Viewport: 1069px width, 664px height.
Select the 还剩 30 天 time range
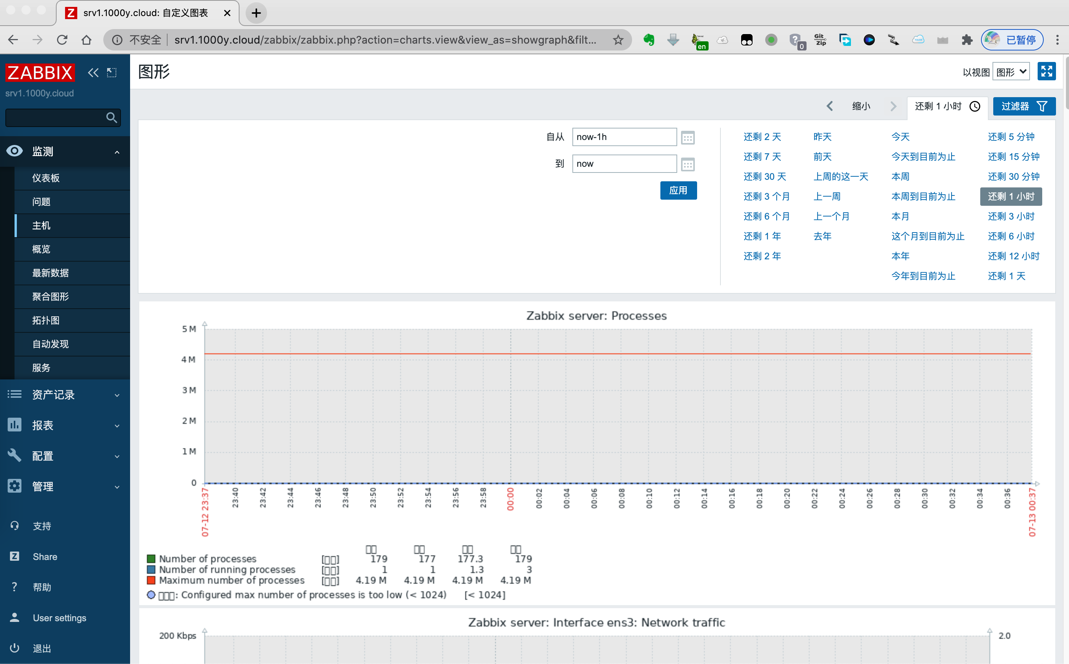click(x=765, y=176)
